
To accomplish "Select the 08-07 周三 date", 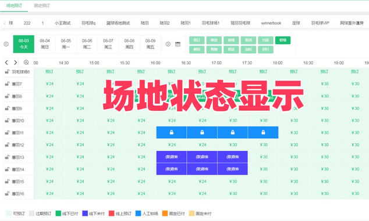I will (108, 44).
